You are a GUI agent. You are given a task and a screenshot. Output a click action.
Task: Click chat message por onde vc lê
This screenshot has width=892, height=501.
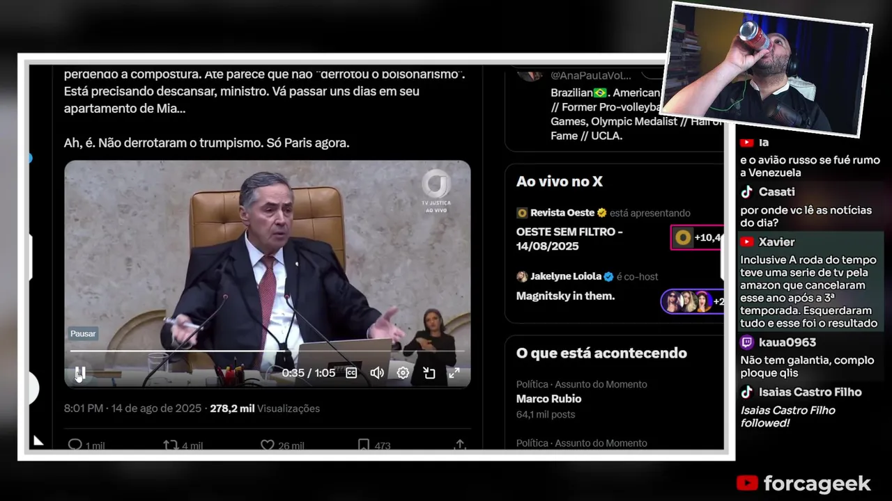coord(806,216)
